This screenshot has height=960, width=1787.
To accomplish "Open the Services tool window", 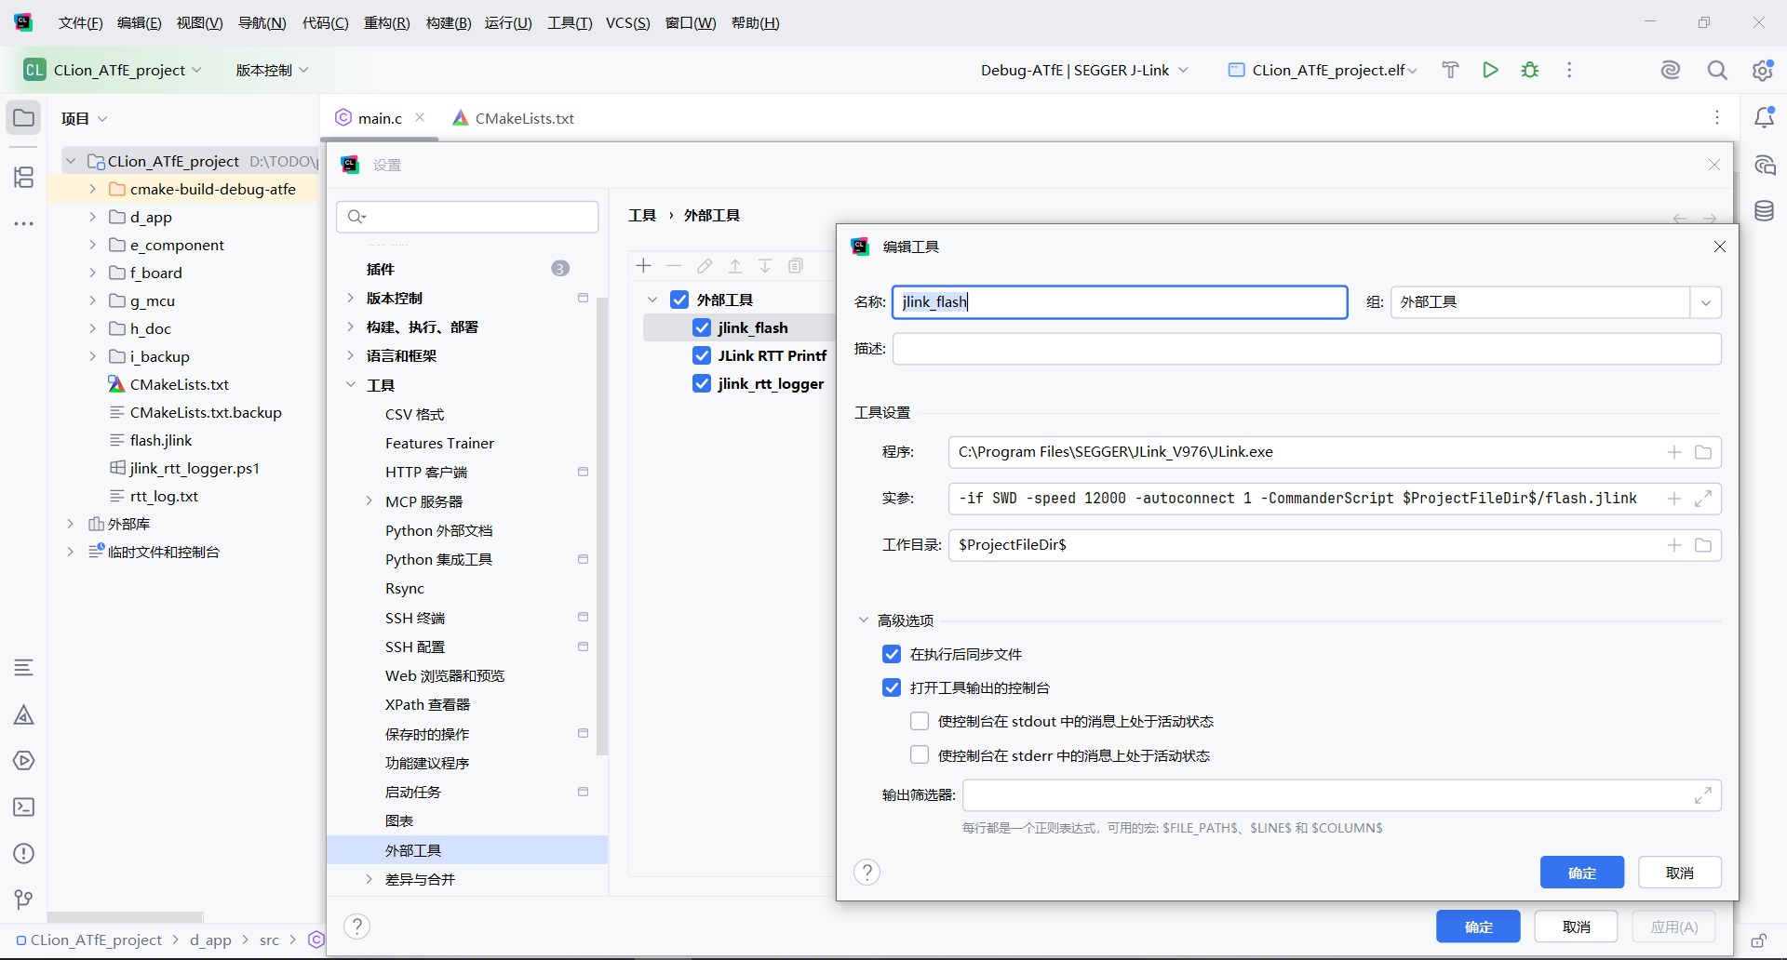I will (24, 761).
